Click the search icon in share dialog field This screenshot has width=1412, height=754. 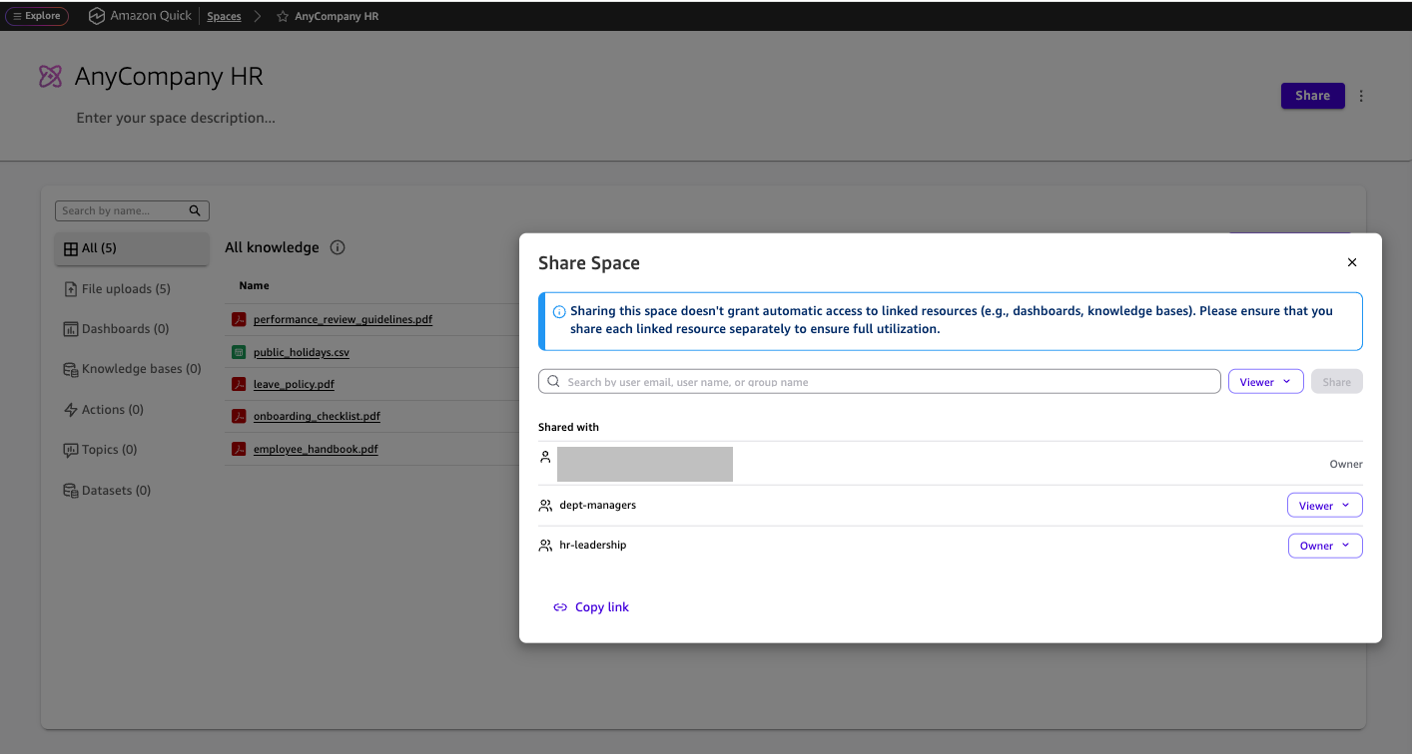click(553, 382)
